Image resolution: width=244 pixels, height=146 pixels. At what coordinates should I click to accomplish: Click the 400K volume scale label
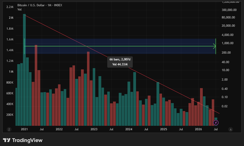point(10,104)
